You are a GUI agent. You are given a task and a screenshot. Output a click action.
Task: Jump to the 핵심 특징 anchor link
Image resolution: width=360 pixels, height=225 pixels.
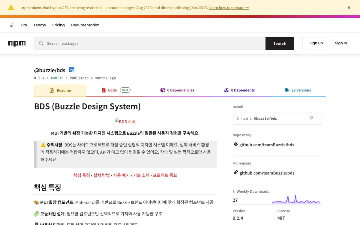click(82, 175)
